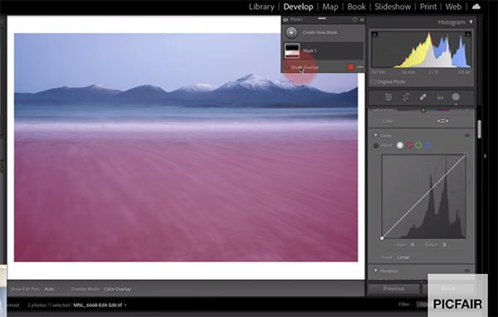Collapse the Curve section triangle
The width and height of the screenshot is (498, 317).
[x=376, y=135]
